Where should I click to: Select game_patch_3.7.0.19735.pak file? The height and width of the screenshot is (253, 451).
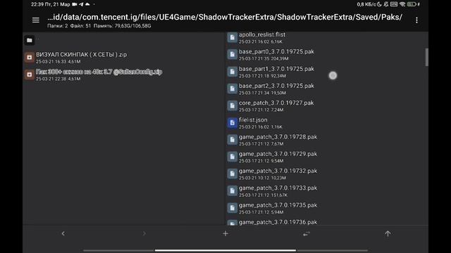tap(325, 208)
